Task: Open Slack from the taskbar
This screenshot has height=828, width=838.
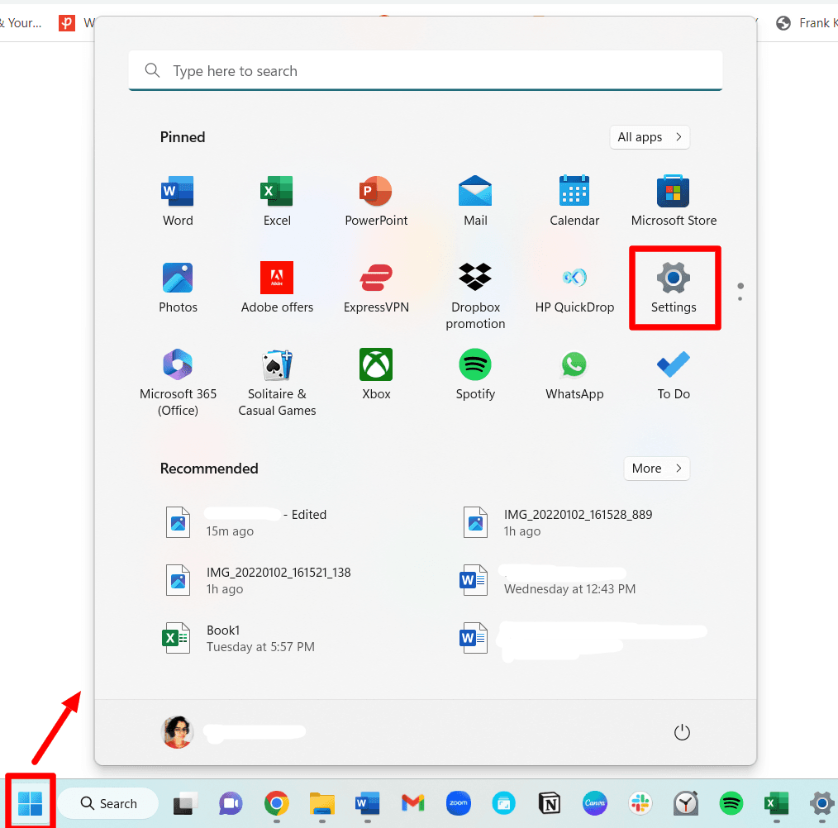Action: 640,802
